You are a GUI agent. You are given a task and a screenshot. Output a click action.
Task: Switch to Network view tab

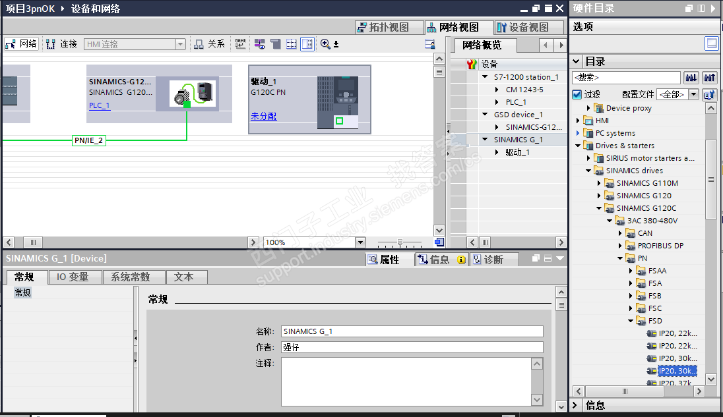pos(458,27)
